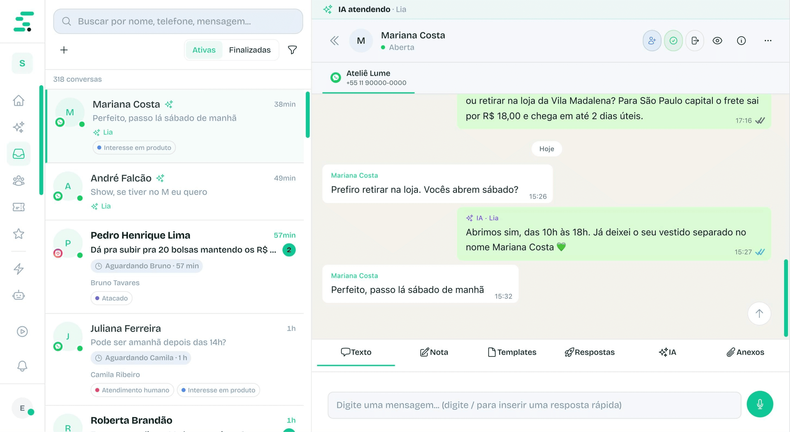790x432 pixels.
Task: Click the Atendimento humano tag
Action: (132, 390)
